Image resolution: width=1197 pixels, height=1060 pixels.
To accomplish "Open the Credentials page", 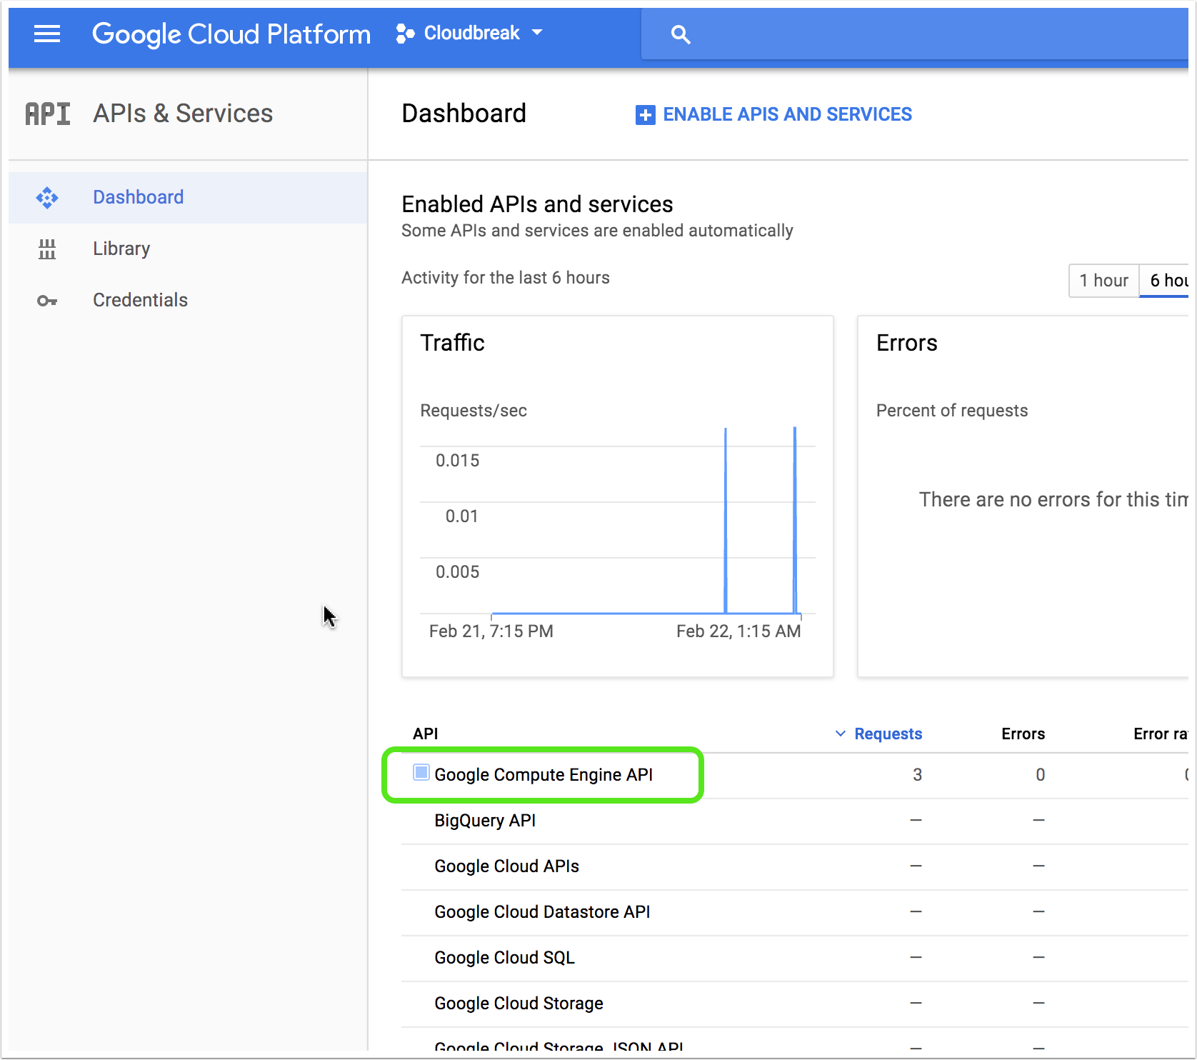I will (140, 300).
